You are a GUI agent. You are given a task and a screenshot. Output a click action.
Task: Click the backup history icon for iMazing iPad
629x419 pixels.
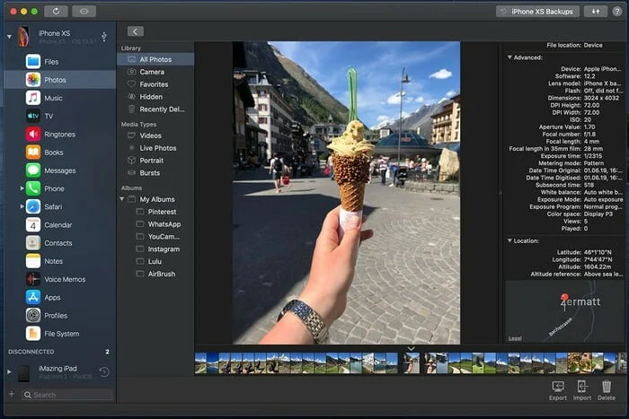coord(104,372)
